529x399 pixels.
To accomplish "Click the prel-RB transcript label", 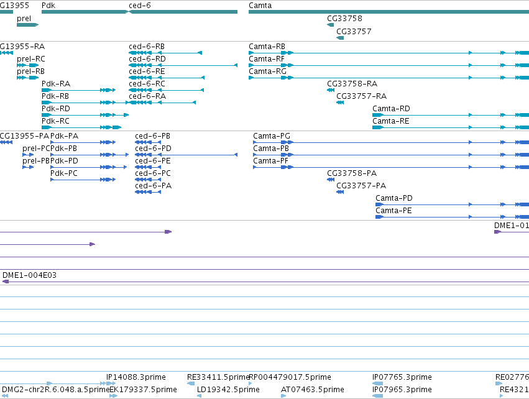I will [x=30, y=71].
